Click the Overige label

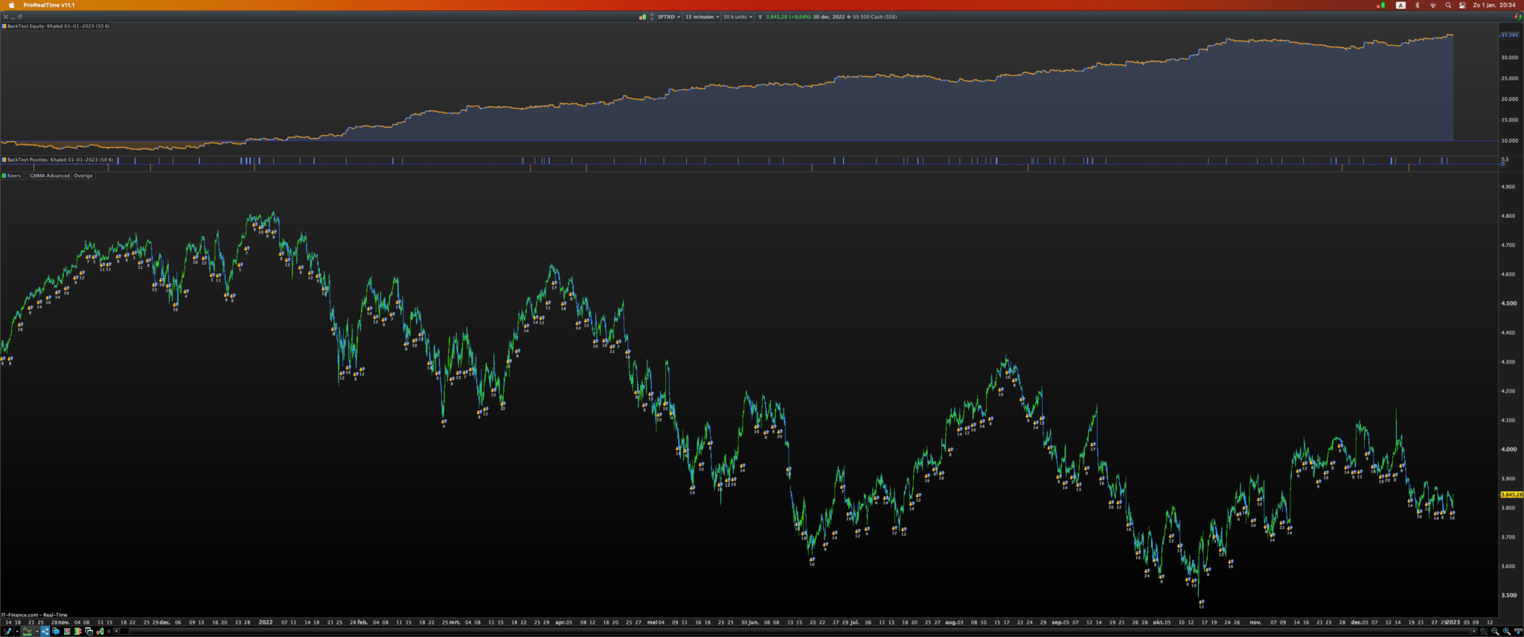[x=83, y=176]
